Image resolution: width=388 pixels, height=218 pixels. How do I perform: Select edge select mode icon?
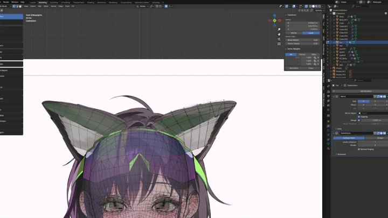pyautogui.click(x=17, y=6)
